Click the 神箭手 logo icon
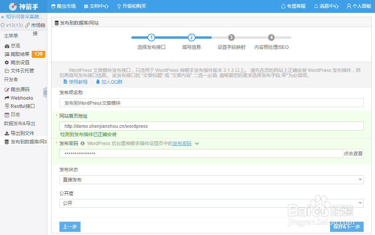This screenshot has height=235, width=375. tap(13, 7)
